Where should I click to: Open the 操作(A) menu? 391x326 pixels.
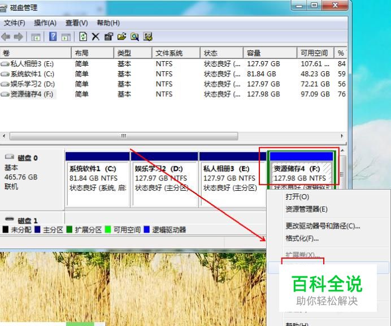tap(45, 23)
